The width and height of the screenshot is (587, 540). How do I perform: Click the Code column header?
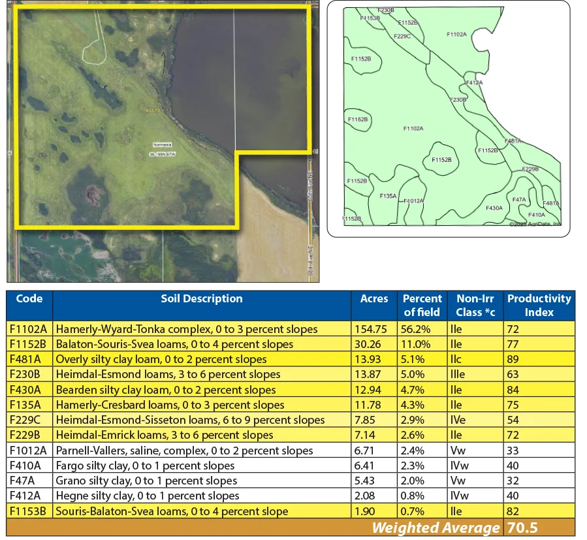coord(29,299)
